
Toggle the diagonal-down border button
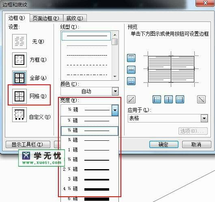pyautogui.click(x=201, y=99)
